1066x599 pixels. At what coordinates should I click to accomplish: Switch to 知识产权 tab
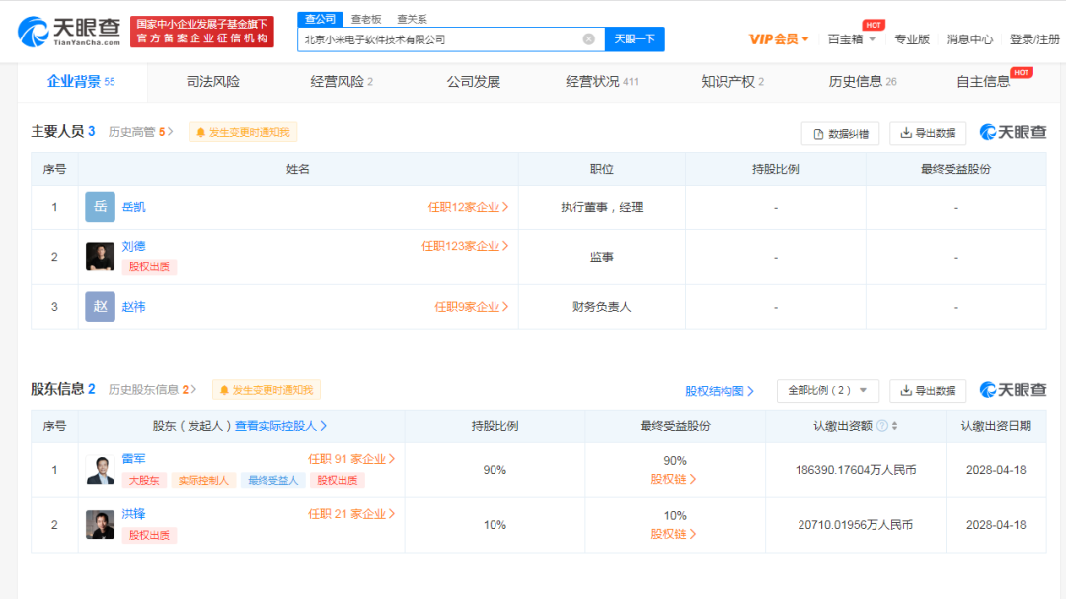[732, 82]
